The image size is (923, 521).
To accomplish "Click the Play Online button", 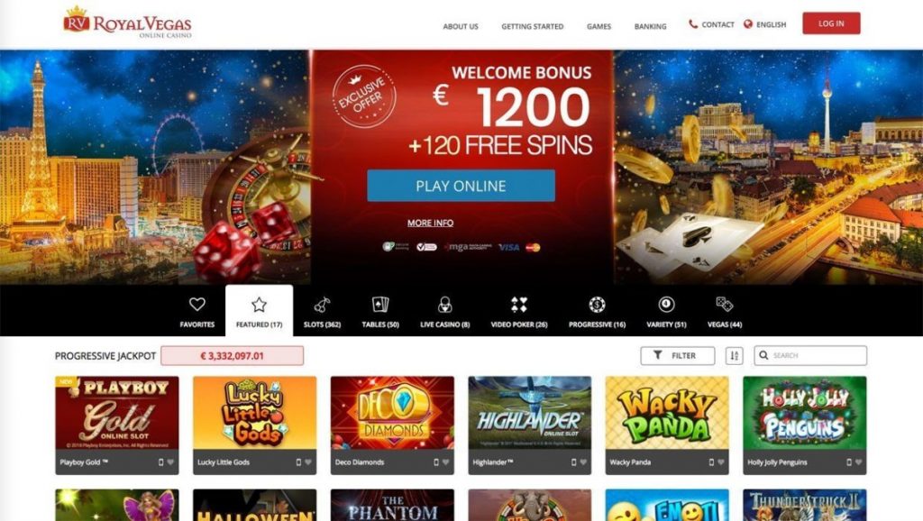I will click(x=461, y=186).
